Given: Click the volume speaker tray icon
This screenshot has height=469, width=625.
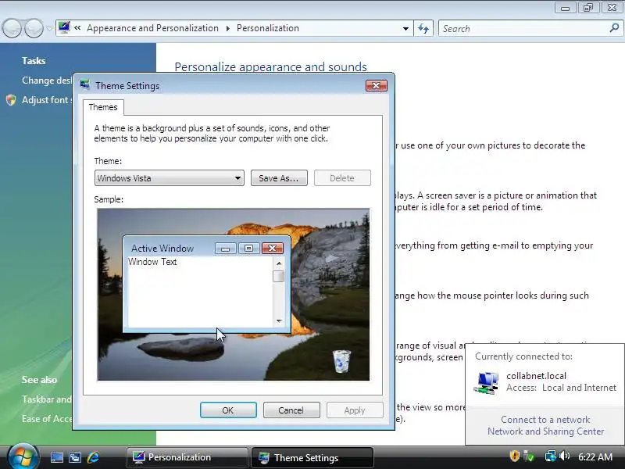Looking at the screenshot, I should (564, 456).
